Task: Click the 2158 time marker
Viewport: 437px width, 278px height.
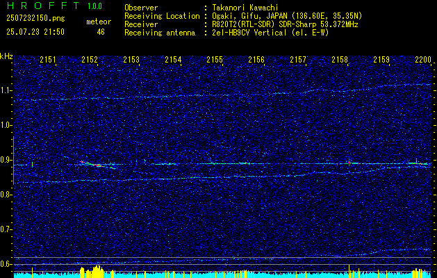Action: [340, 59]
